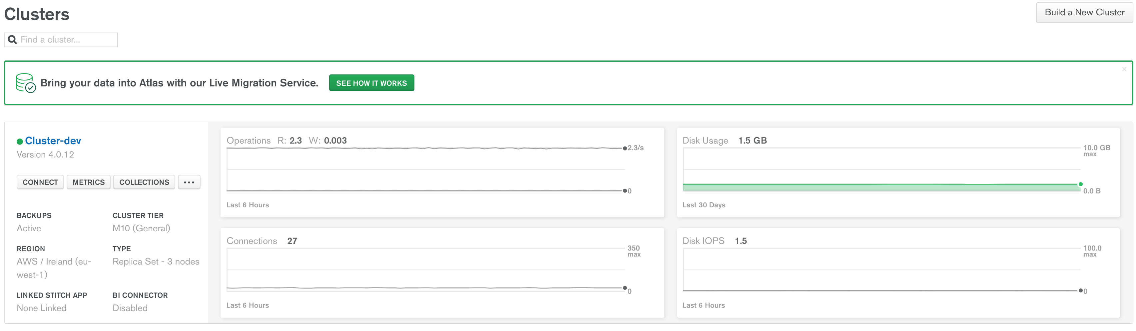The image size is (1136, 331).
Task: Click the Last 6 Hours label under Operations
Action: [248, 205]
